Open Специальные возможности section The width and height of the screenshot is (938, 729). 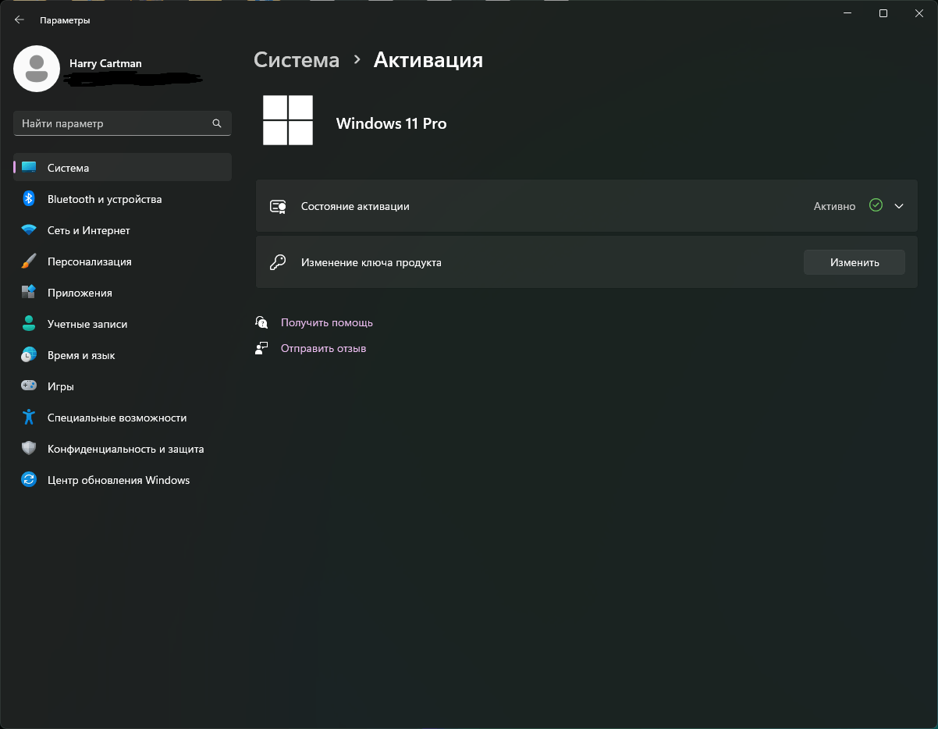(123, 417)
